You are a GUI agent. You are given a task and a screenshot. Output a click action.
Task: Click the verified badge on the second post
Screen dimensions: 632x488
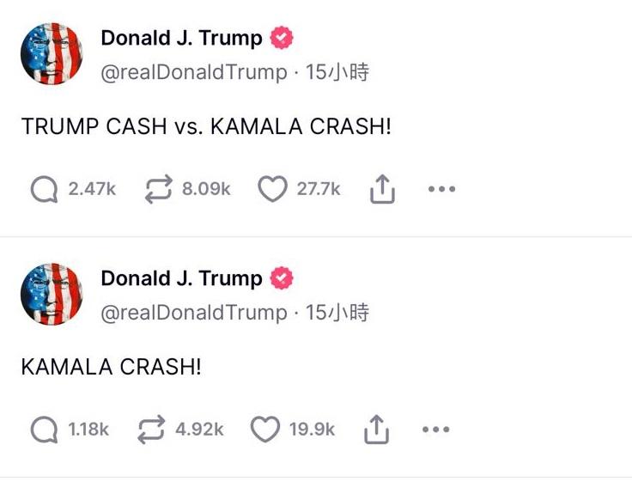click(282, 278)
